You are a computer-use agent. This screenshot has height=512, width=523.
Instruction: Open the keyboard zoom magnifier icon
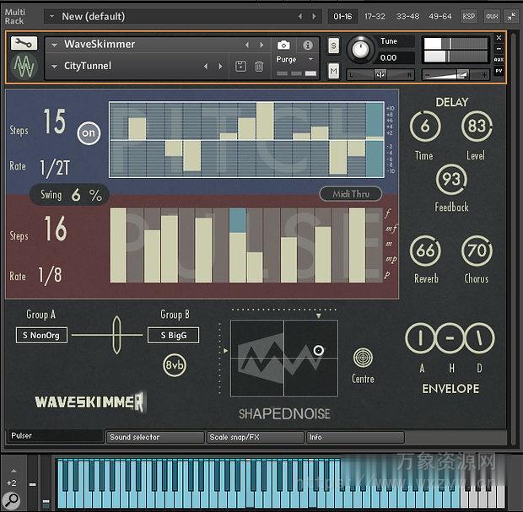point(13,499)
